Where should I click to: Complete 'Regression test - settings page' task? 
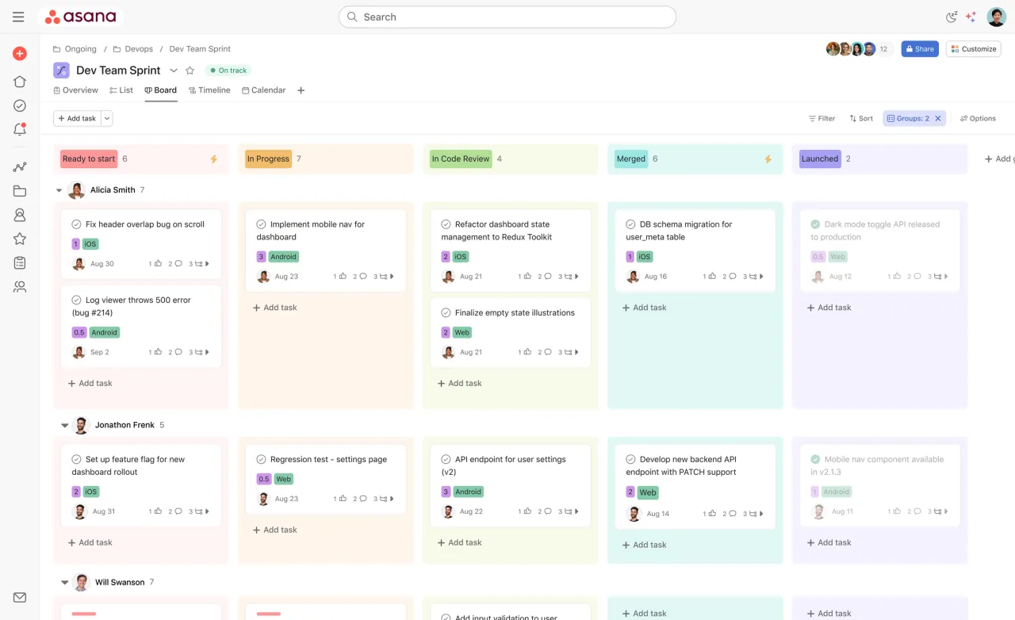pos(261,459)
